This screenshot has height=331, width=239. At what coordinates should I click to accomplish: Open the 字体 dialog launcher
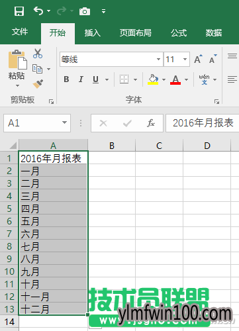[216, 101]
